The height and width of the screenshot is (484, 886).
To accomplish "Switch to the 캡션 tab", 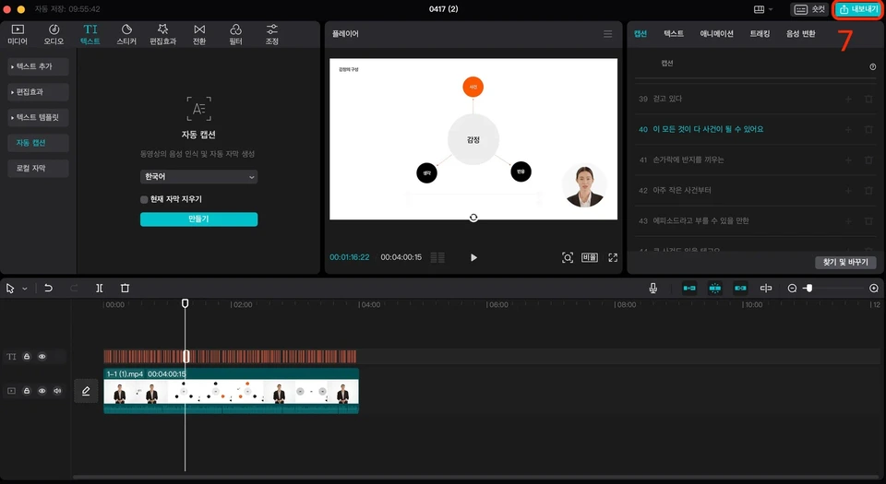I will pos(641,34).
